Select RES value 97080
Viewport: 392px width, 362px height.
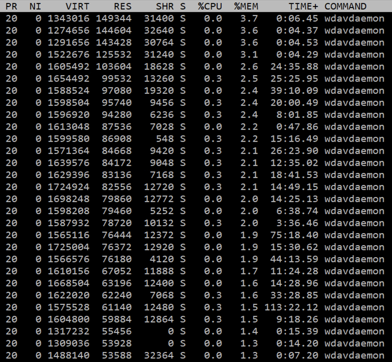coord(117,91)
